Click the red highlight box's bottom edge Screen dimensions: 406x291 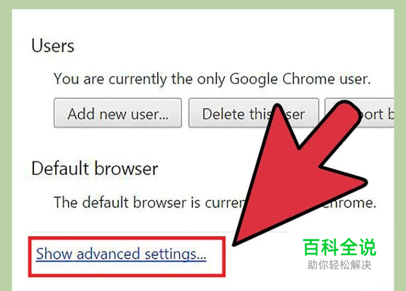[127, 275]
